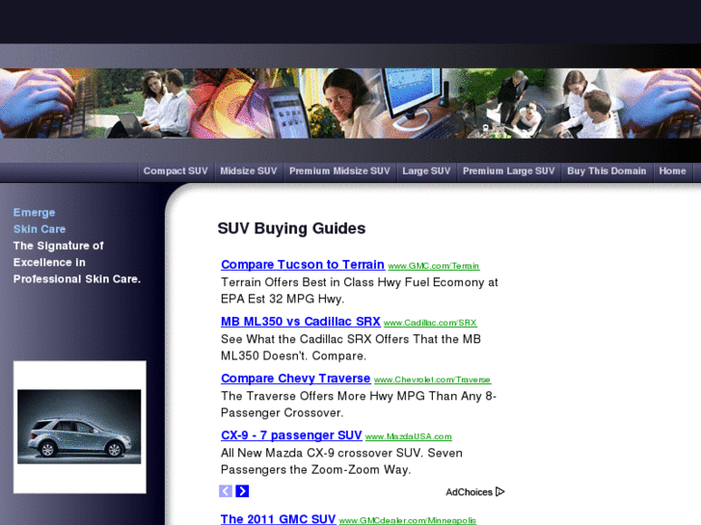
Task: Click the previous ads arrow icon
Action: 226,491
